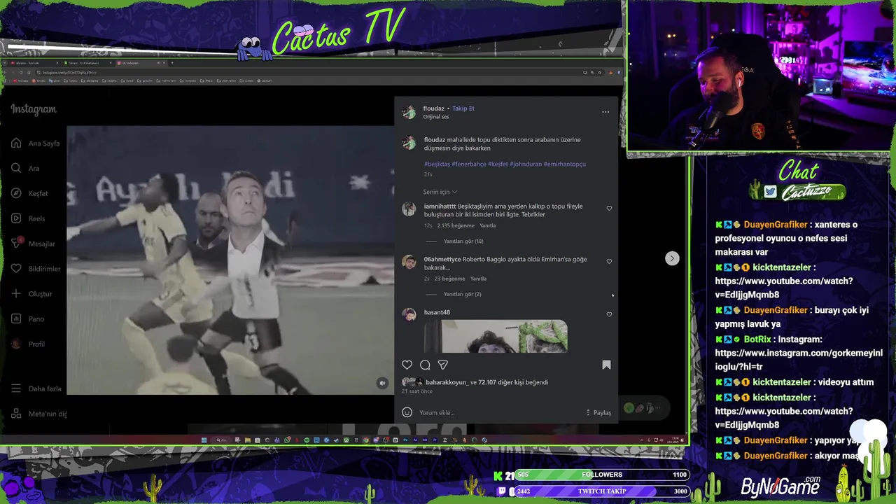Expand Yanıtları gör (2) replies
The width and height of the screenshot is (896, 504).
pos(462,294)
